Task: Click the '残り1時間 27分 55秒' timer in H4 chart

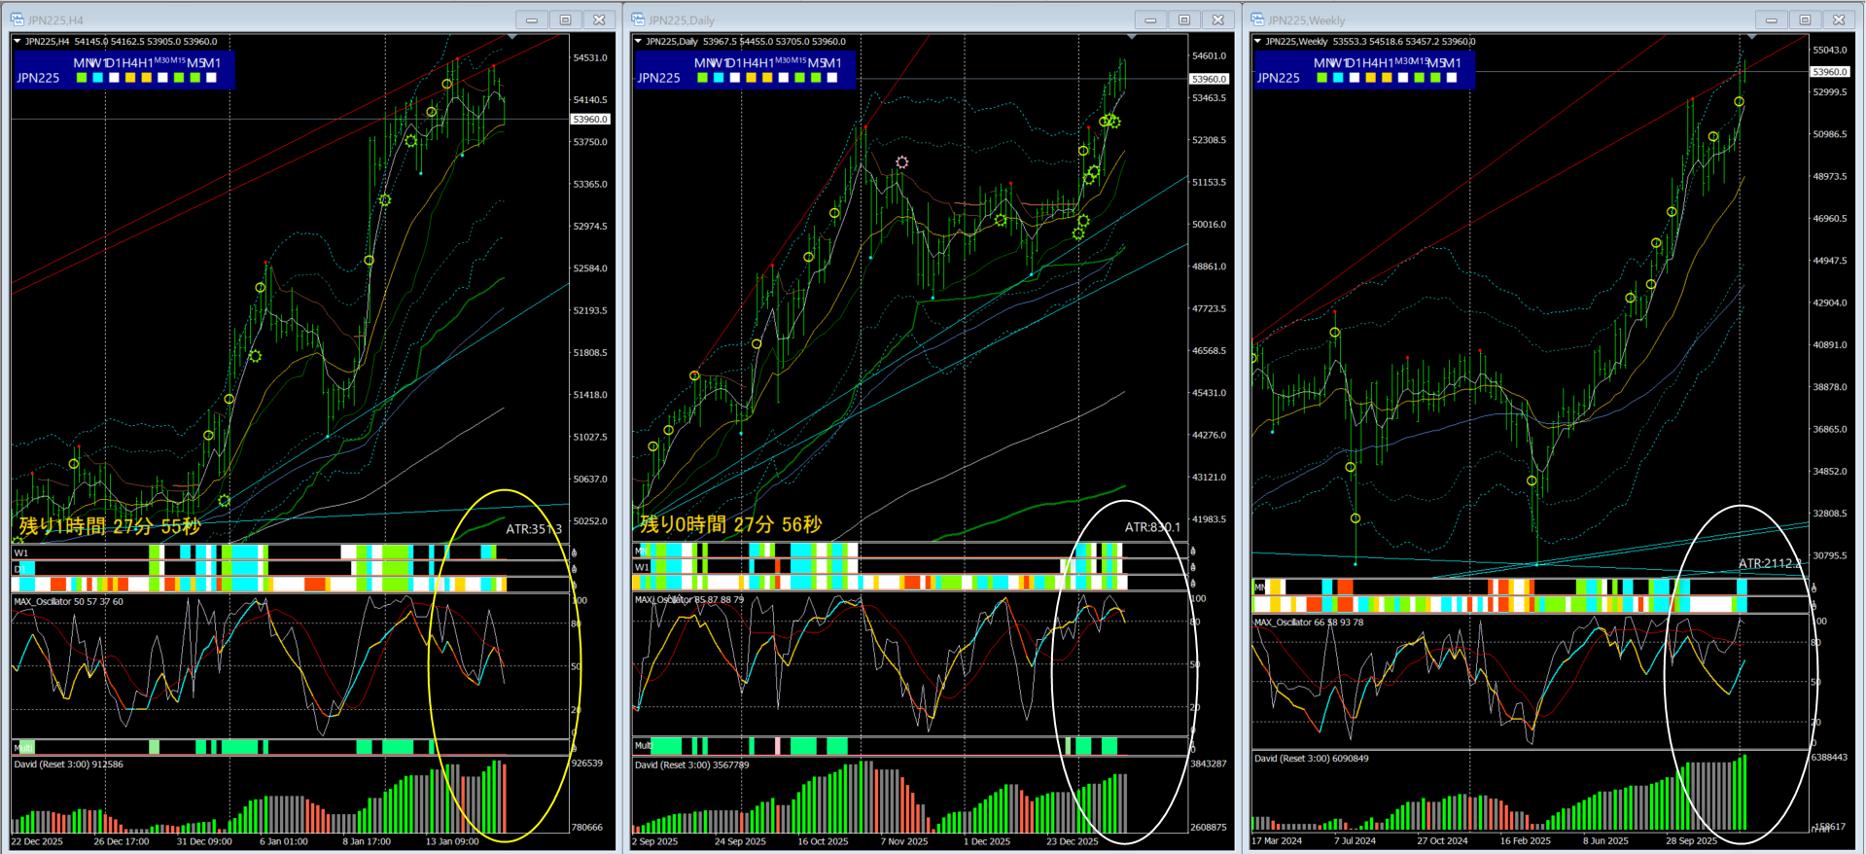Action: pos(110,526)
